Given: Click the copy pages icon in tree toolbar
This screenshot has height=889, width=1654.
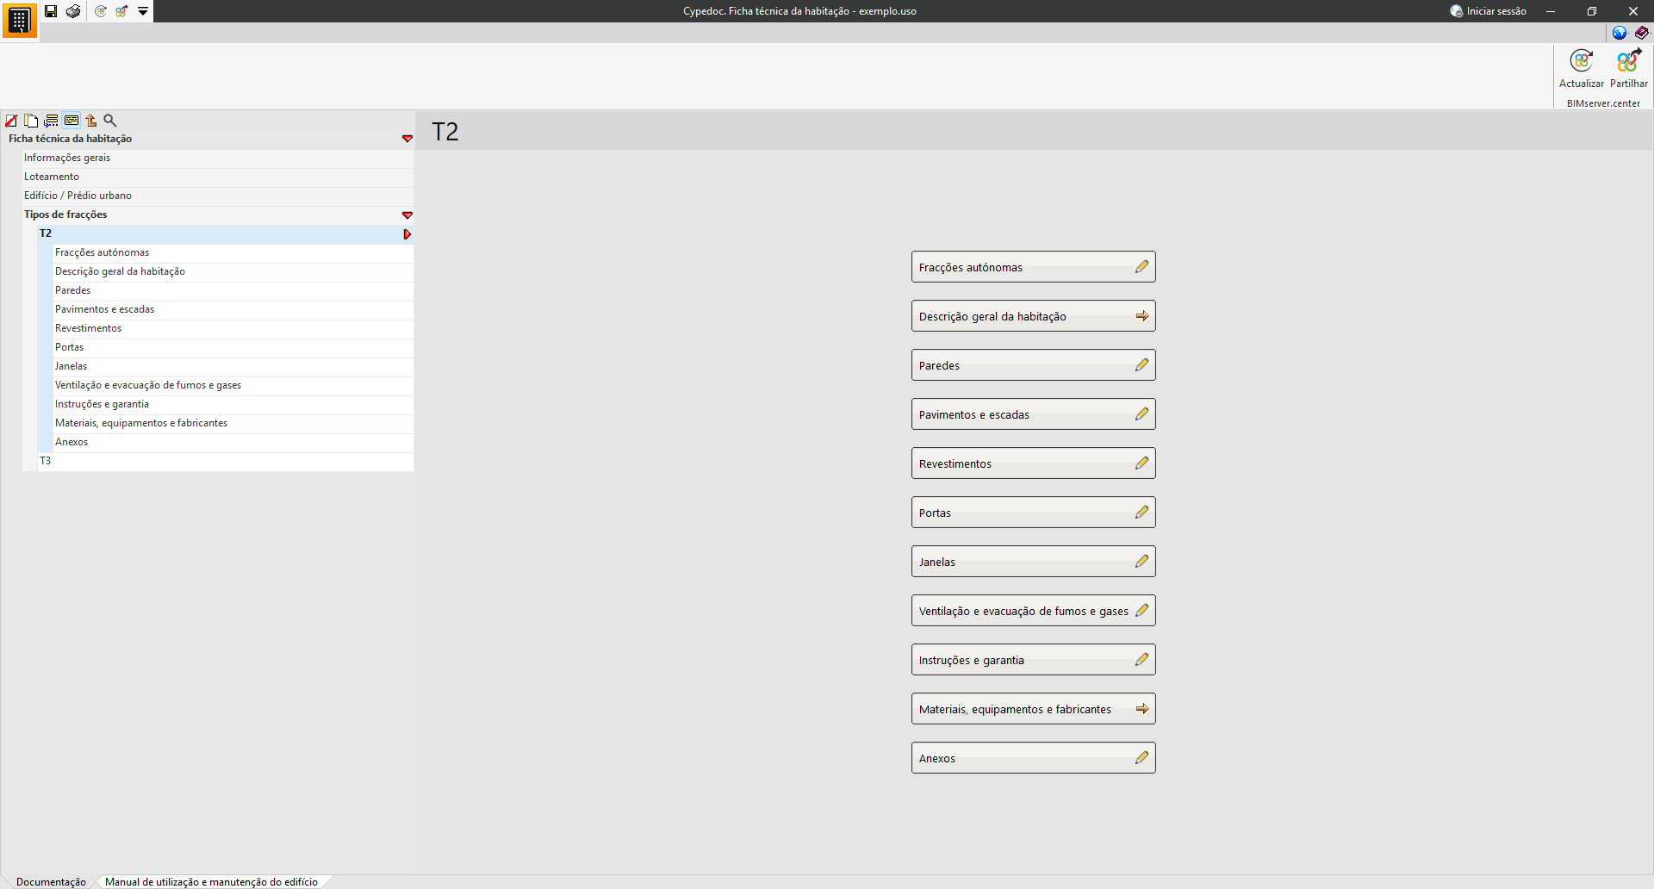Looking at the screenshot, I should pyautogui.click(x=31, y=121).
